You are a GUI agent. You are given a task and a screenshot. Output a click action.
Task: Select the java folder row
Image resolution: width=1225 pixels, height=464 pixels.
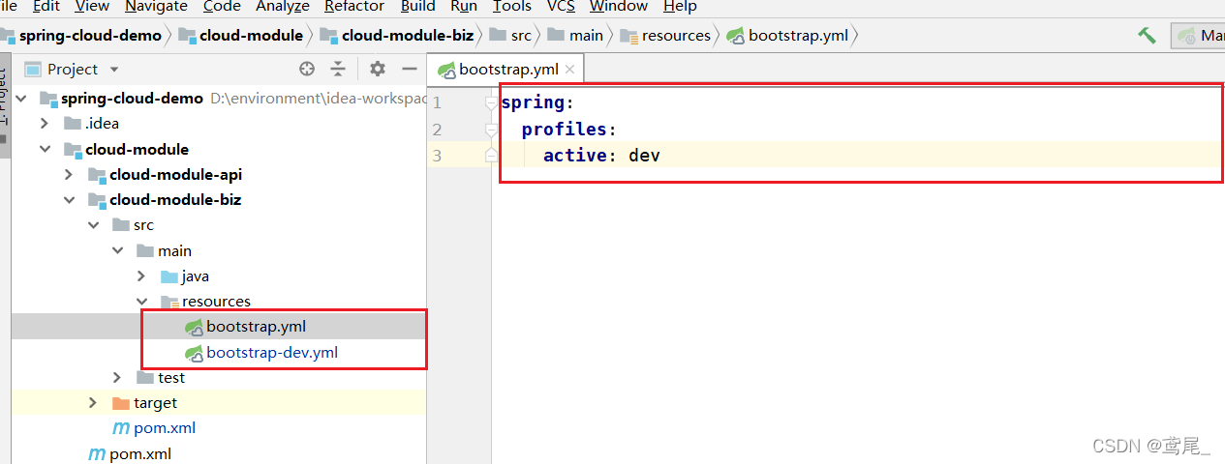click(218, 276)
